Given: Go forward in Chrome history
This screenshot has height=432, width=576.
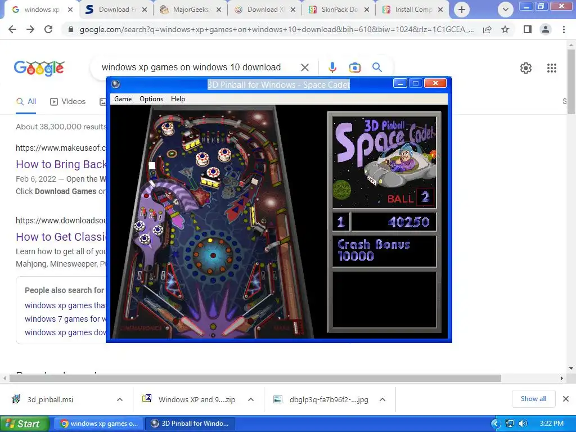Looking at the screenshot, I should click(x=30, y=29).
